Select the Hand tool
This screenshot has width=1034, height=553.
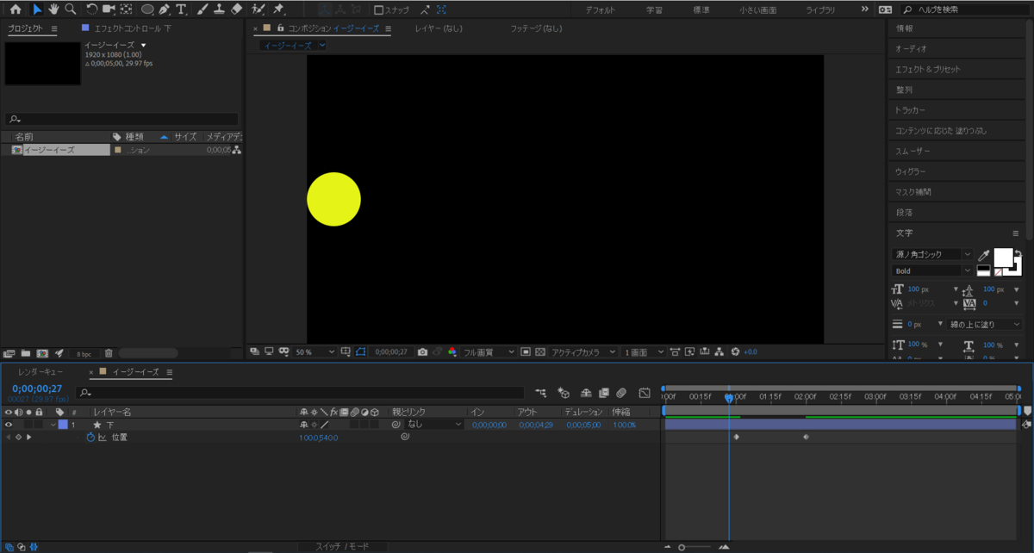(x=53, y=9)
